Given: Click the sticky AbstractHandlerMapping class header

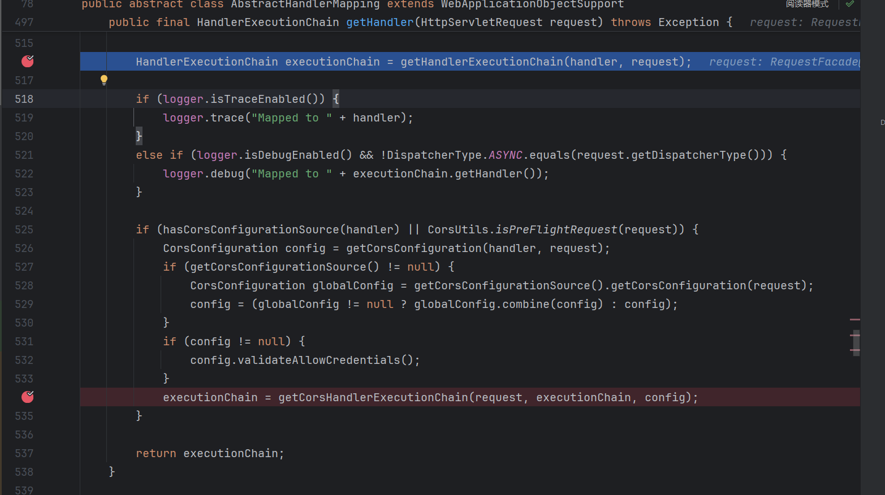Looking at the screenshot, I should pos(352,5).
